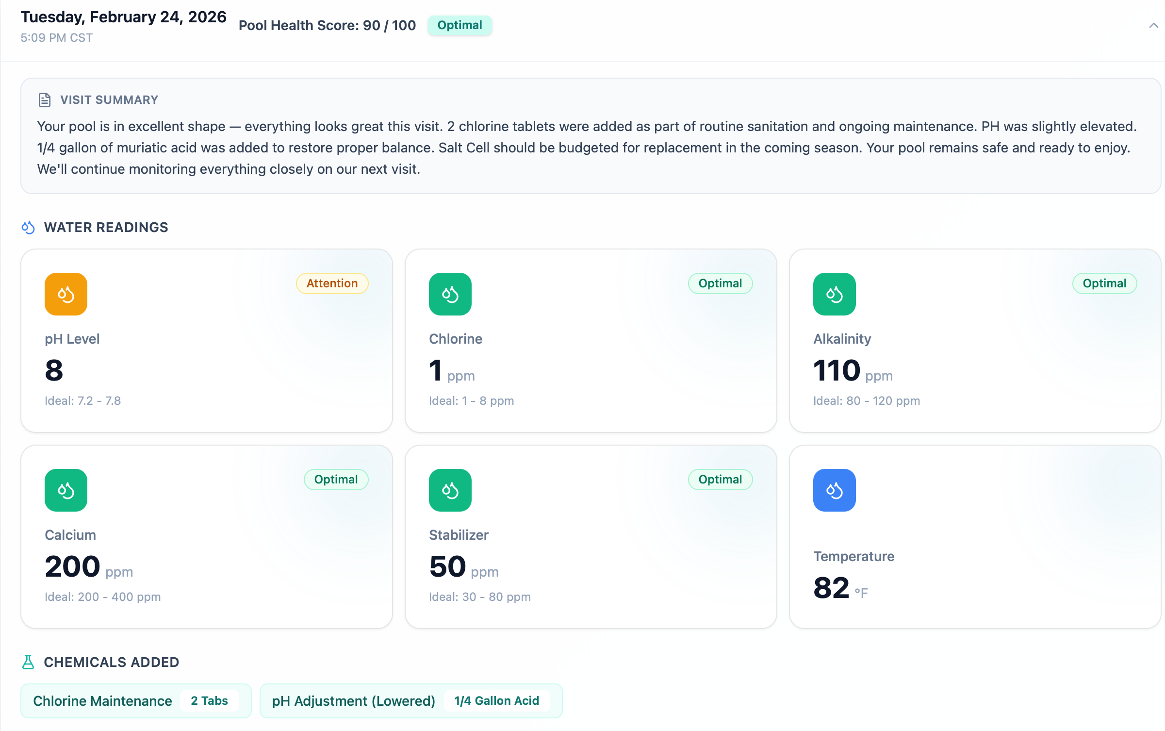Select the pH Adjustment (Lowered) chip

click(410, 701)
